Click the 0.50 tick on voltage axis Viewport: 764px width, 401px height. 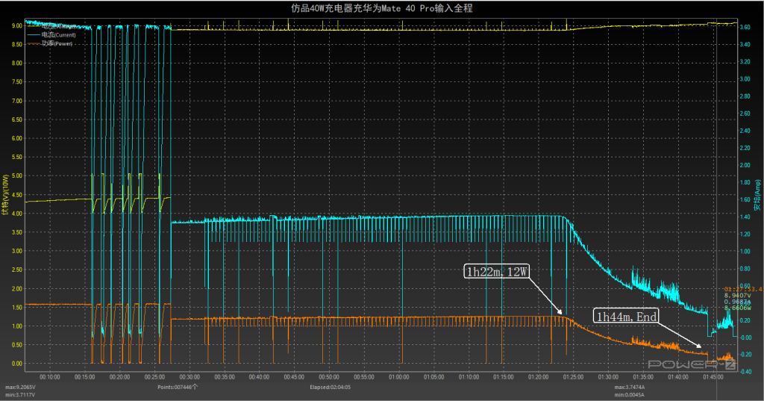coord(17,345)
